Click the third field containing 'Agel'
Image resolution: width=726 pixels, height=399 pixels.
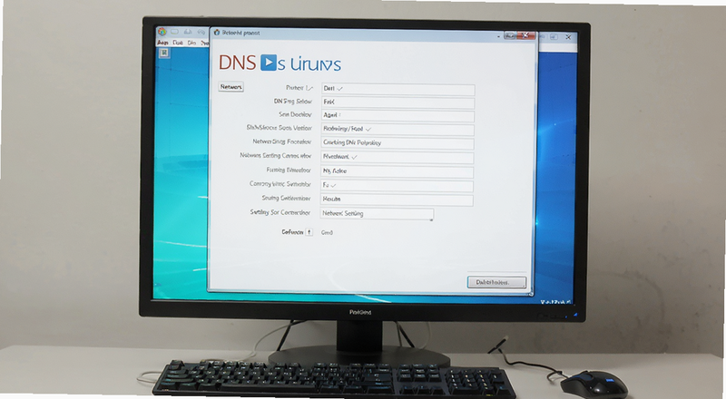tap(397, 115)
